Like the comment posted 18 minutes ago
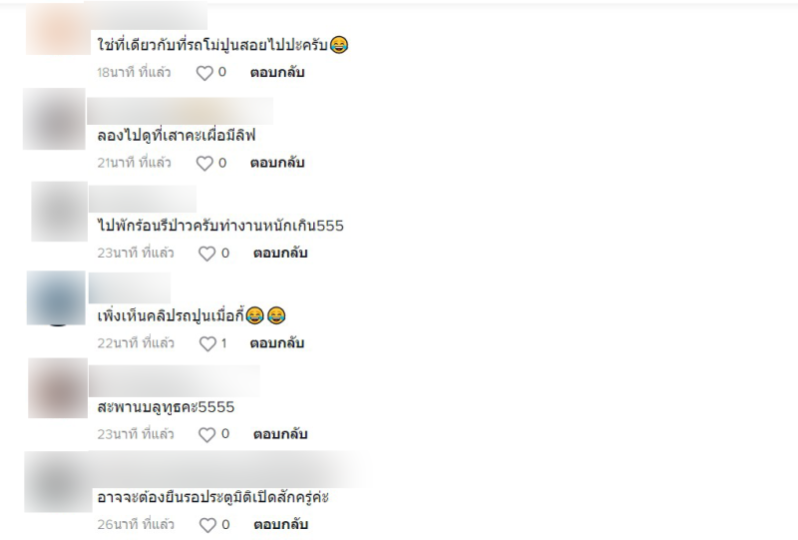 [204, 73]
